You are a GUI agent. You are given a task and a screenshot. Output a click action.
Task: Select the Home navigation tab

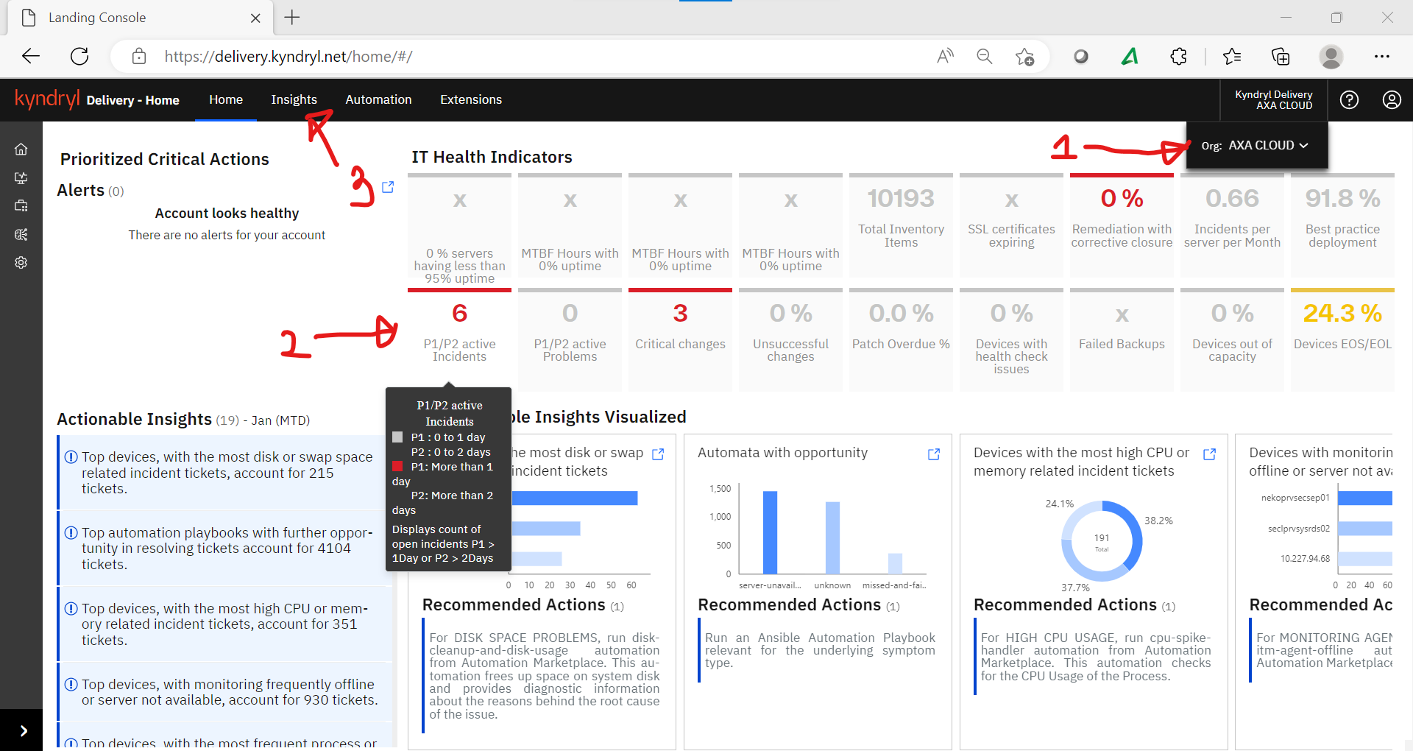pos(226,99)
